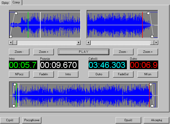Click the red Outro time 00:06.9
Viewport: 170px width, 124px height.
point(144,65)
